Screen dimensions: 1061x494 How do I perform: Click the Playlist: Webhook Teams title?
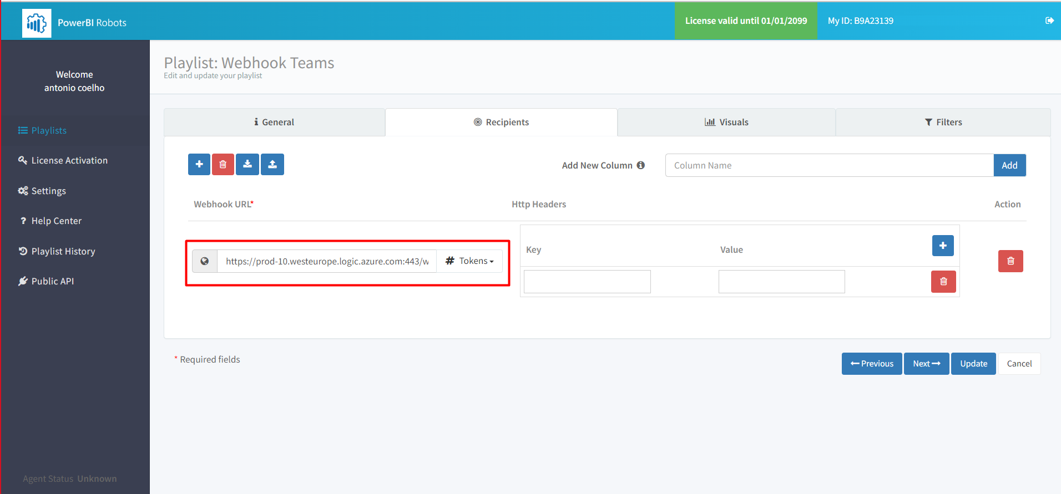249,63
